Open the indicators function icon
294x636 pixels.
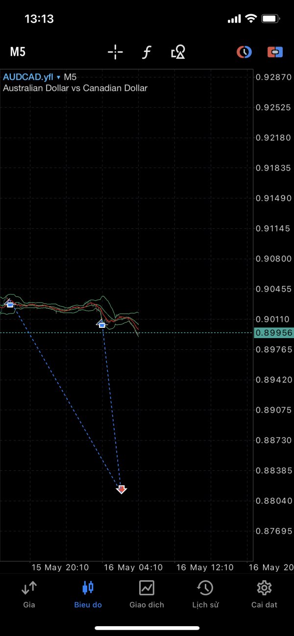(x=146, y=52)
